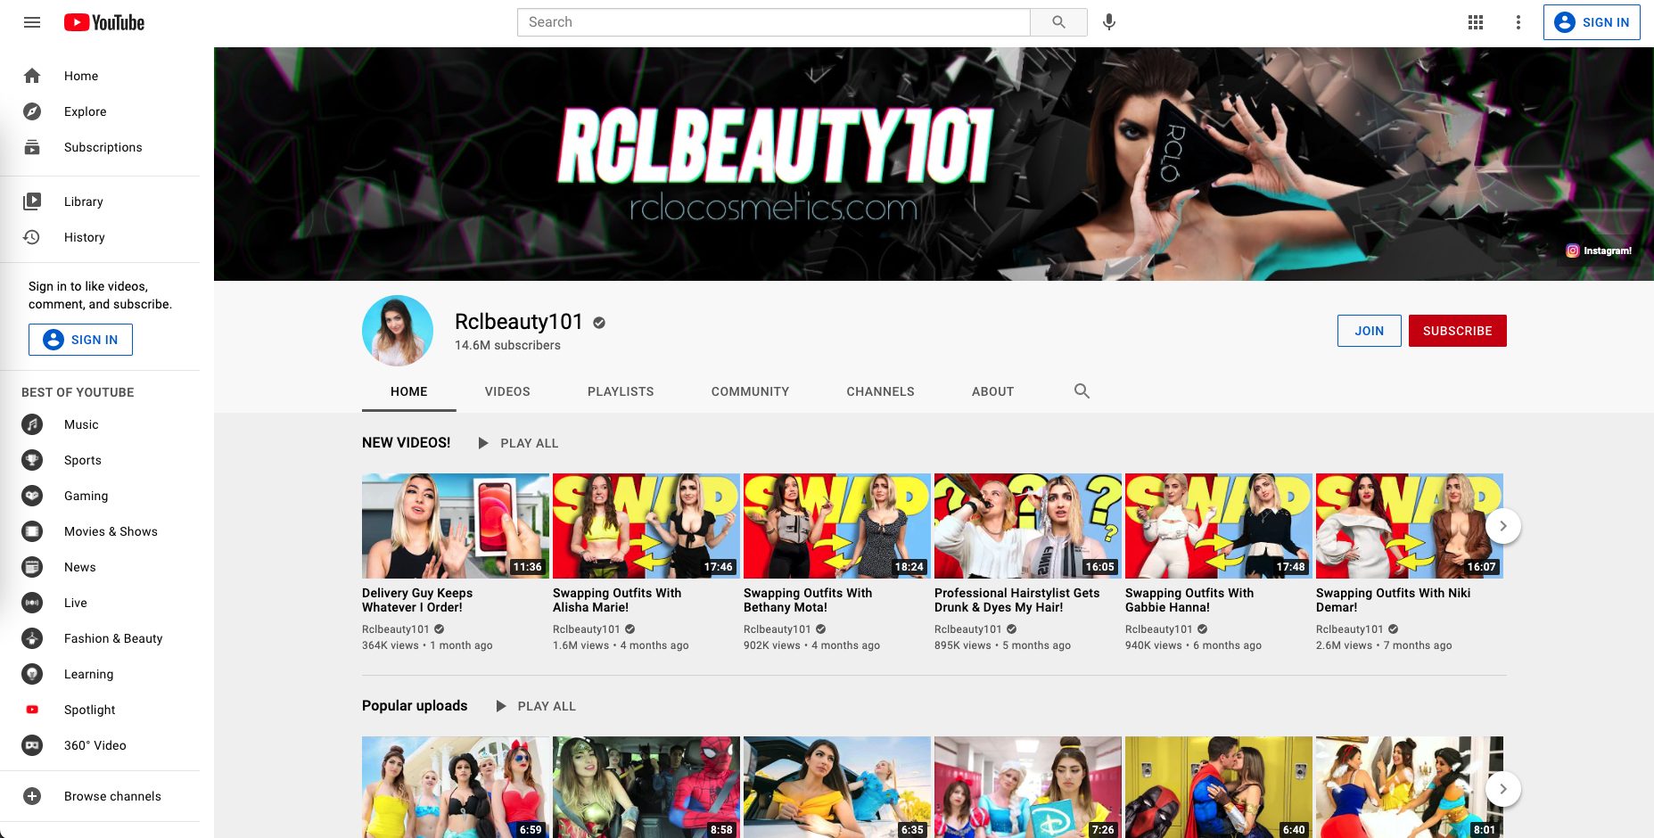Switch to the VIDEOS tab

507,391
